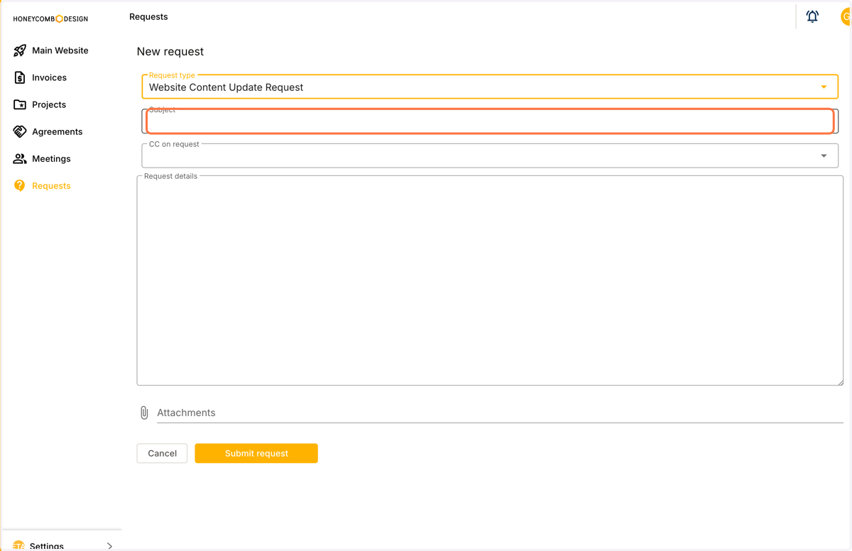Open notifications bell icon
Viewport: 852px width, 551px height.
point(812,16)
